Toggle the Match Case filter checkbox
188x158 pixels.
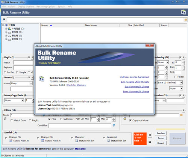coord(12,120)
